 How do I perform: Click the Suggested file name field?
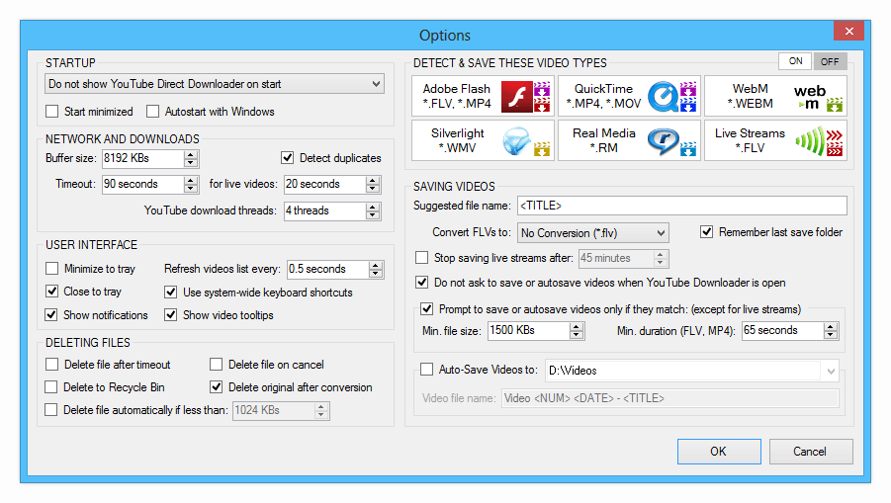click(682, 206)
